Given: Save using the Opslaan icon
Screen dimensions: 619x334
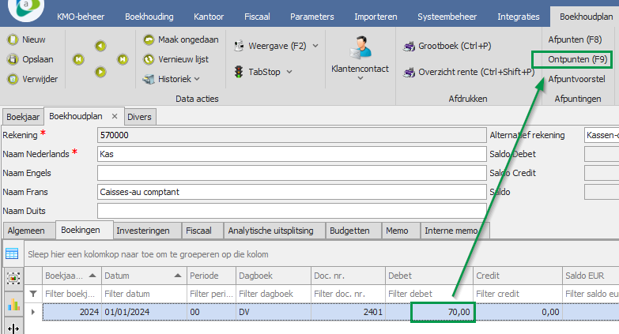Looking at the screenshot, I should [13, 59].
